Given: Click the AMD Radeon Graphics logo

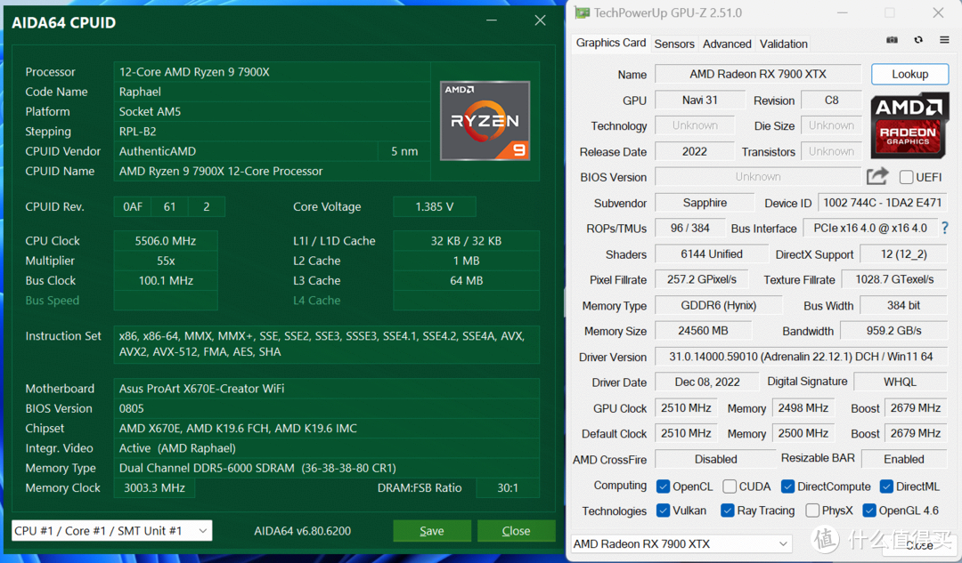Looking at the screenshot, I should tap(909, 125).
